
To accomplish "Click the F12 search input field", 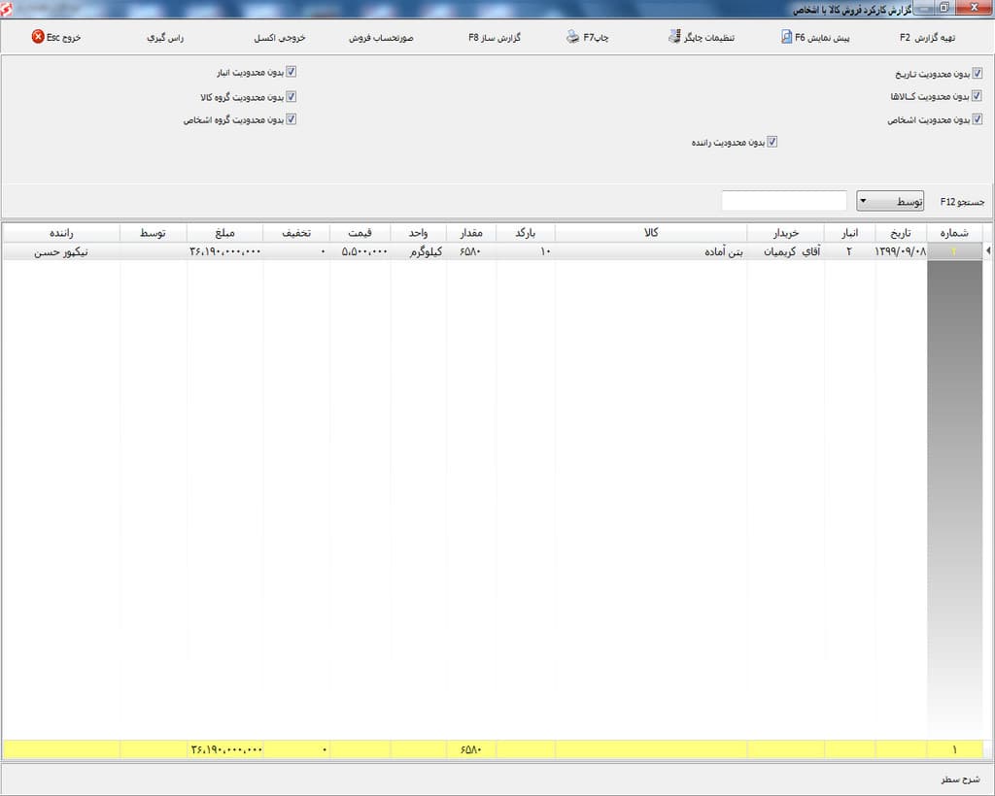I will pyautogui.click(x=784, y=201).
